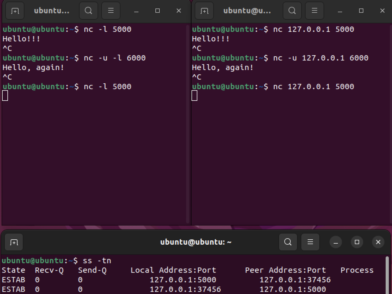Open a new tab in the right terminal

204,11
